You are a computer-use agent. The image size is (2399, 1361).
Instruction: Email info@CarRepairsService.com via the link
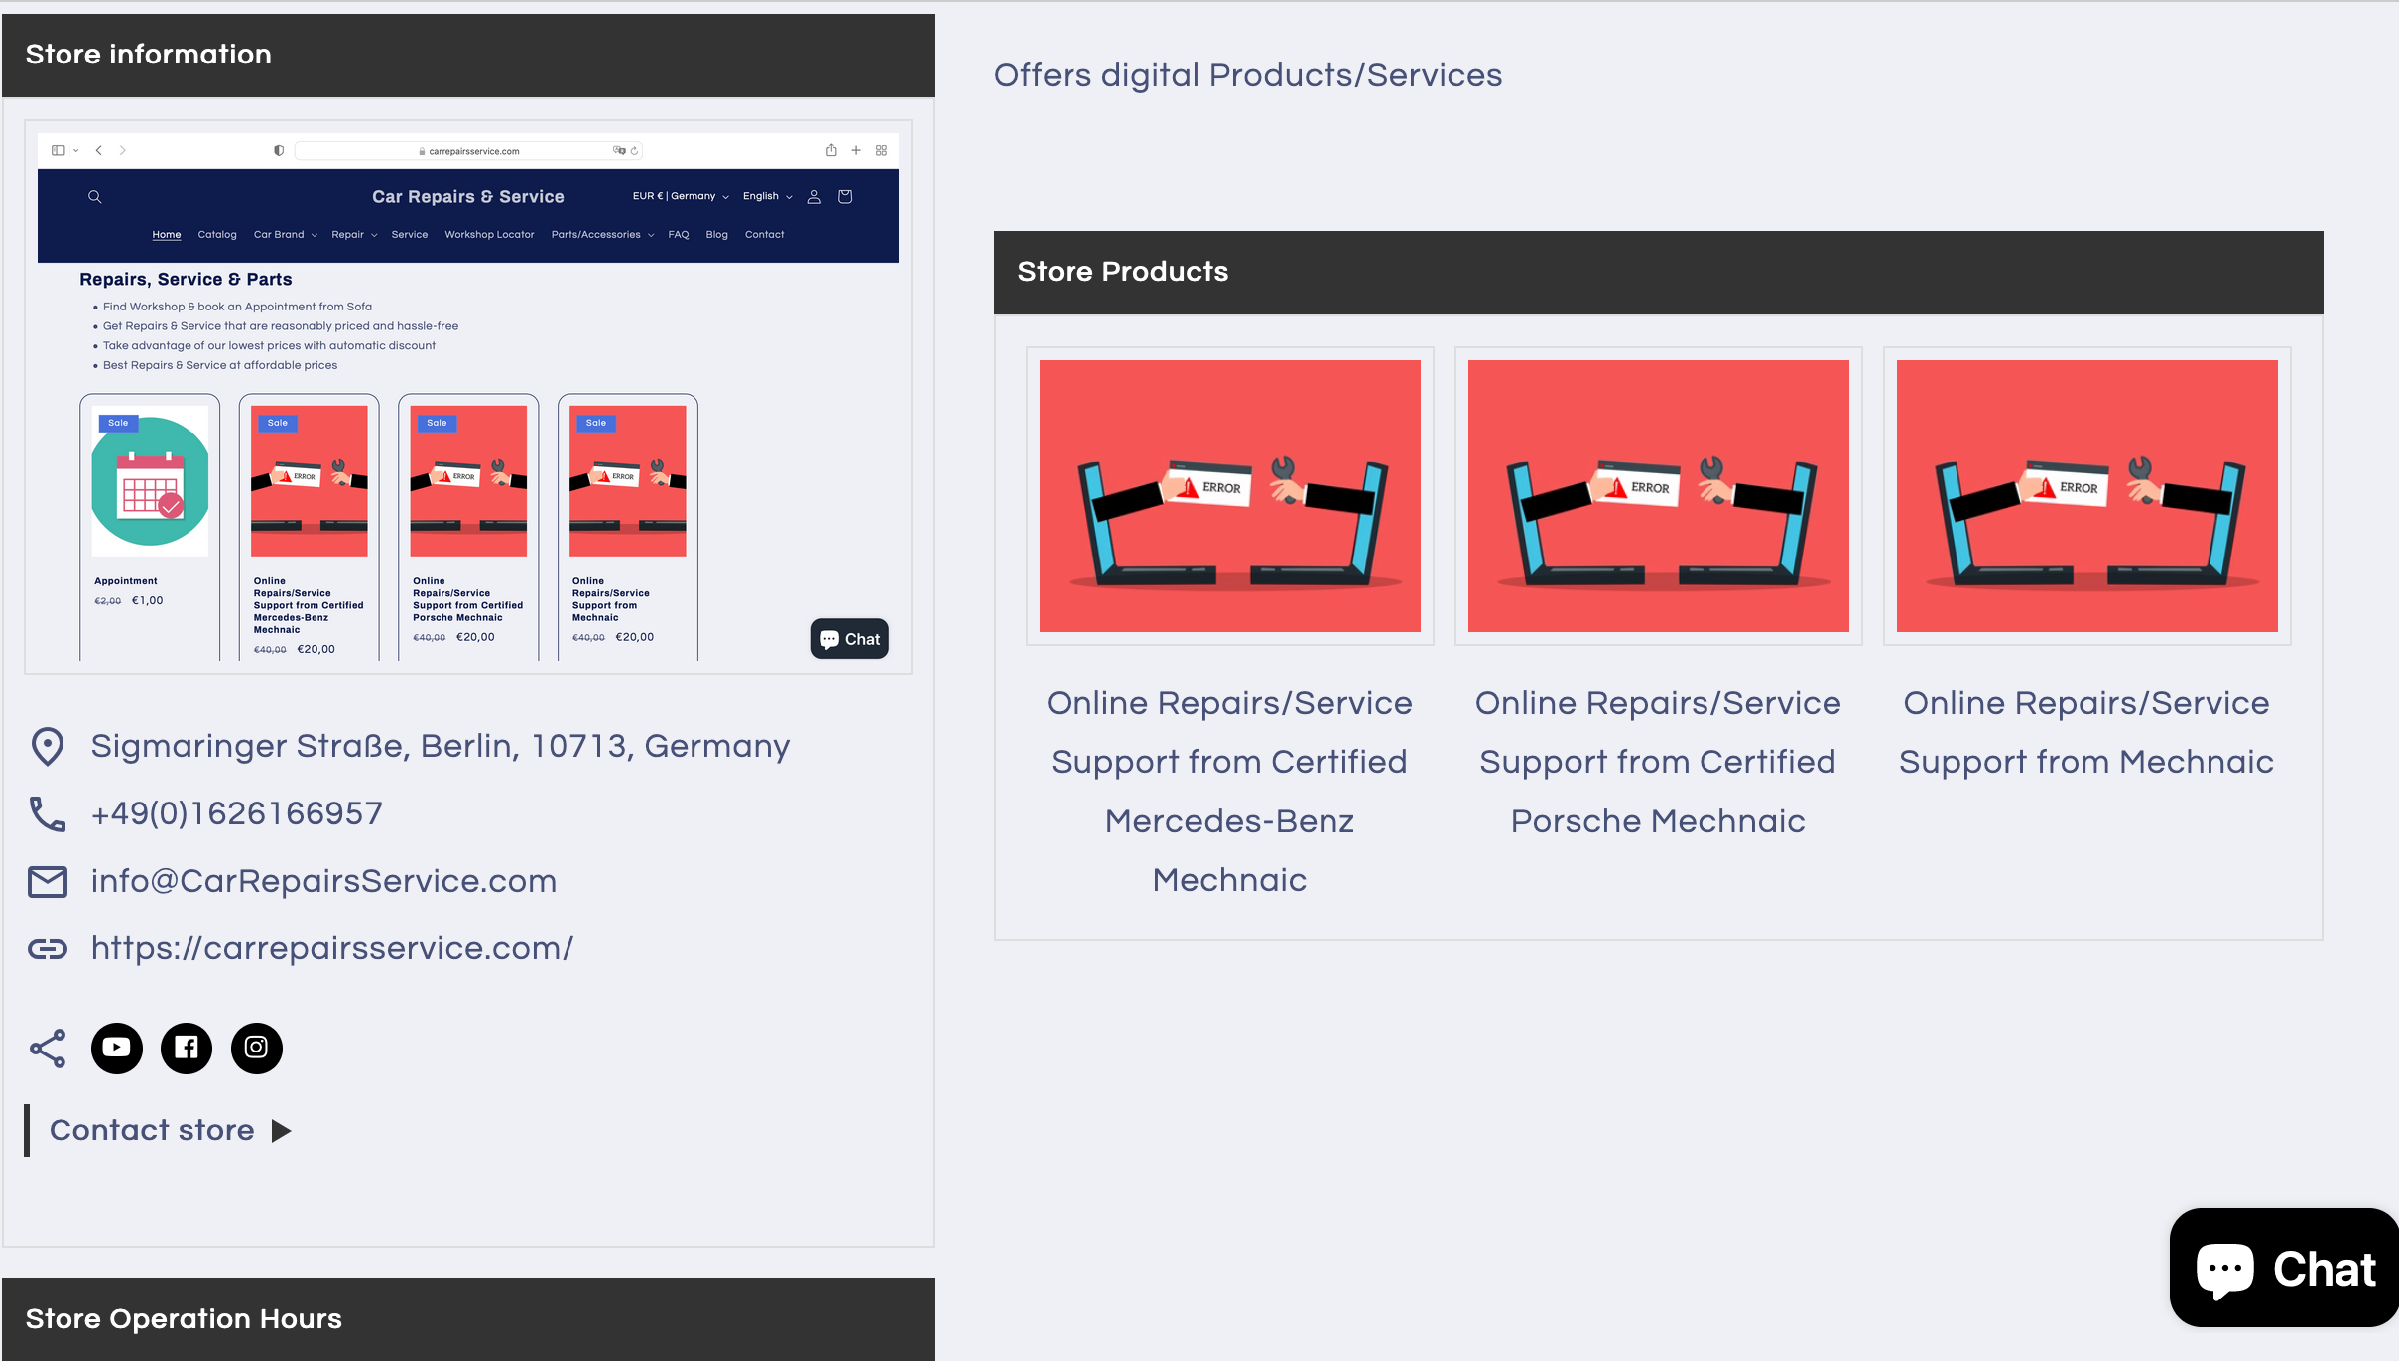323,881
